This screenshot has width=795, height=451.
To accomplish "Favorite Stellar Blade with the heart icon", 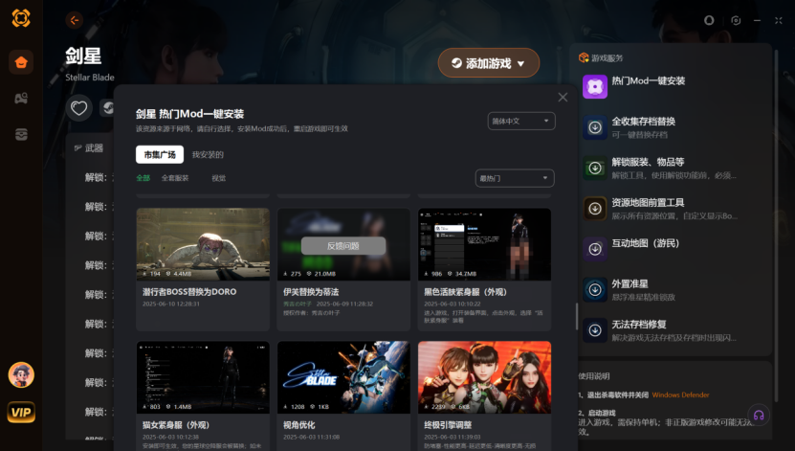I will (80, 108).
